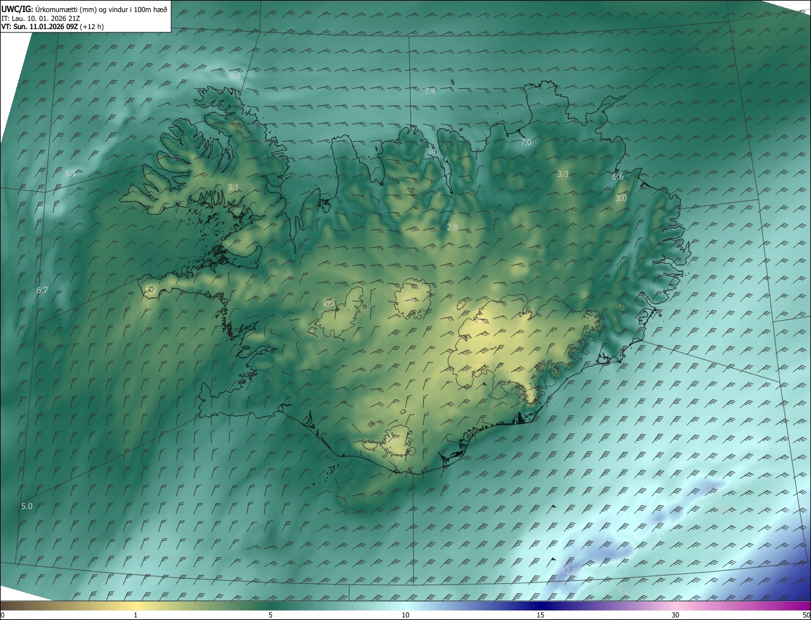Click the 7.0 value label on the map
Image resolution: width=811 pixels, height=620 pixels.
pyautogui.click(x=526, y=143)
